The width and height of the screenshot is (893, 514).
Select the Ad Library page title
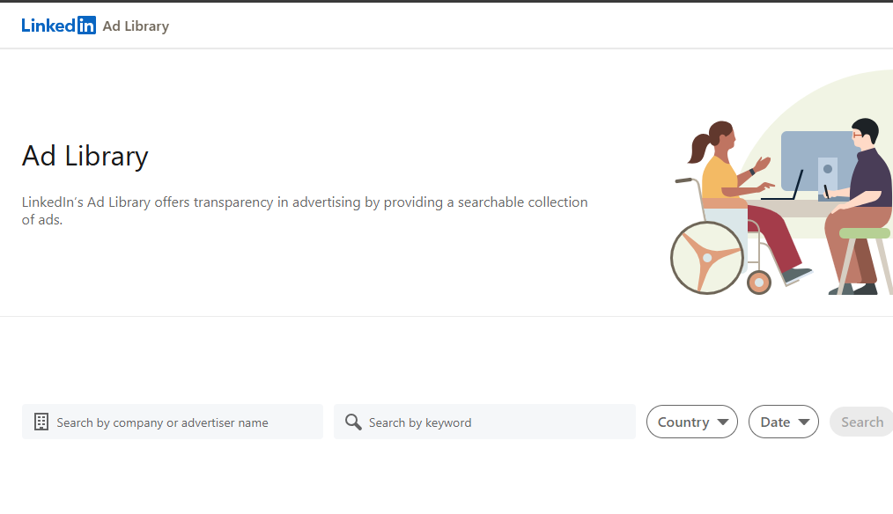[x=85, y=156]
